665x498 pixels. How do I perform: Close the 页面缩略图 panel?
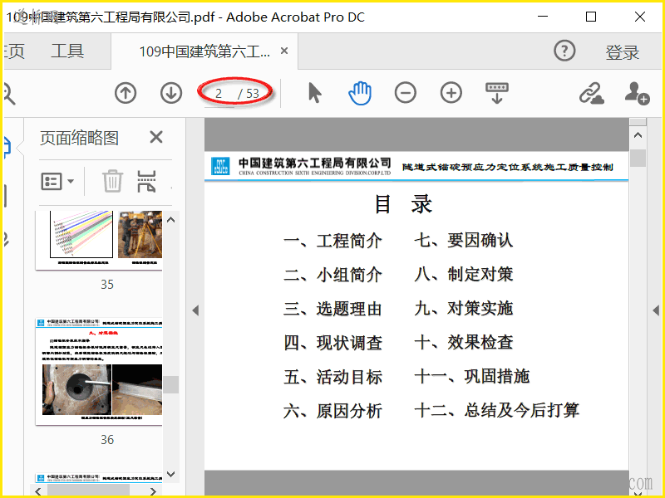tap(156, 137)
